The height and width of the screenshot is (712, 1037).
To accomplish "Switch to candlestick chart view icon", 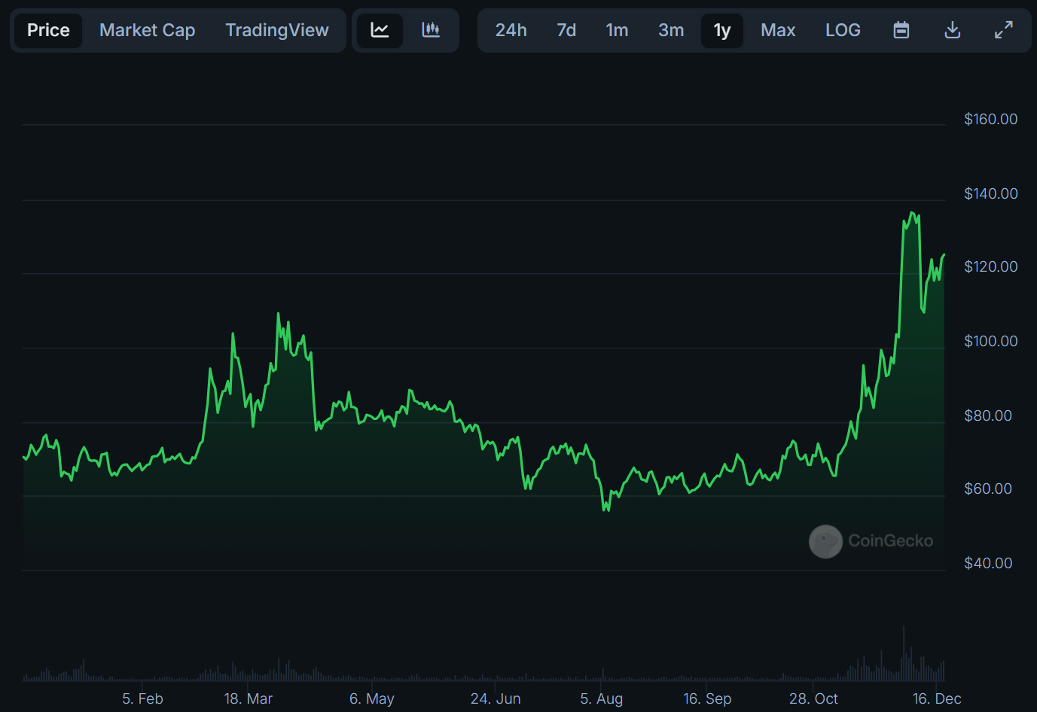I will (x=431, y=30).
